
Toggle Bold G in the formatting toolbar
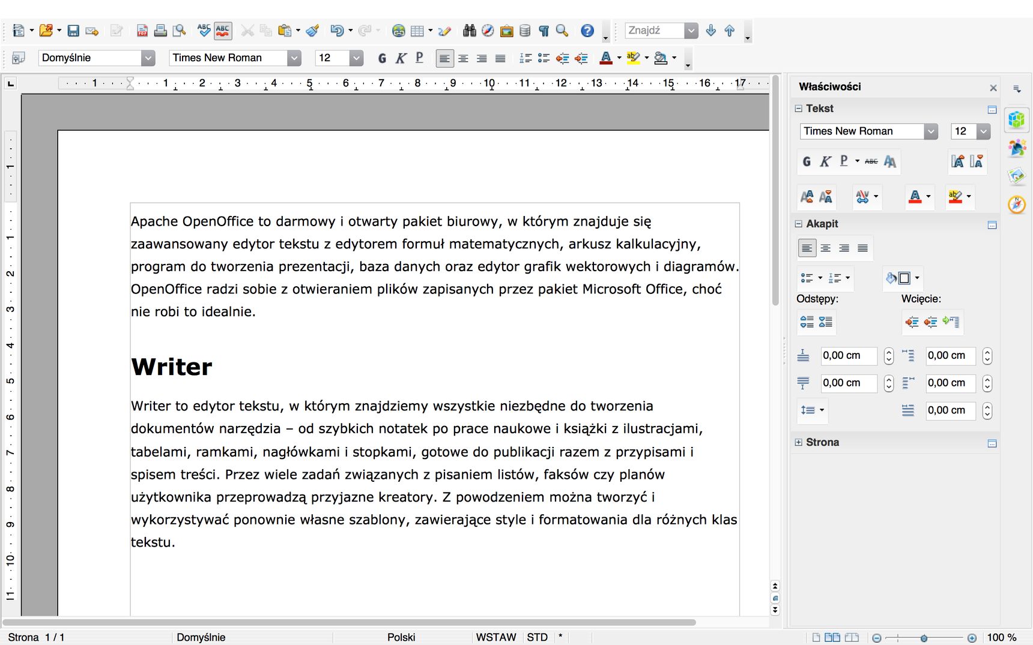(x=382, y=58)
